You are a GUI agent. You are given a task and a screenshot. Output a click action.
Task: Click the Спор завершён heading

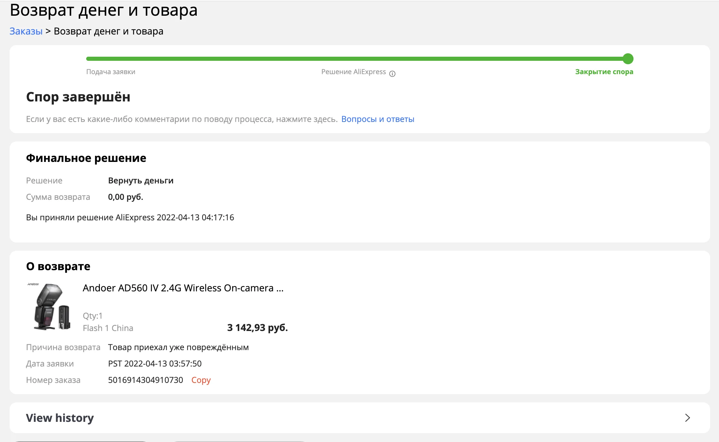coord(78,97)
